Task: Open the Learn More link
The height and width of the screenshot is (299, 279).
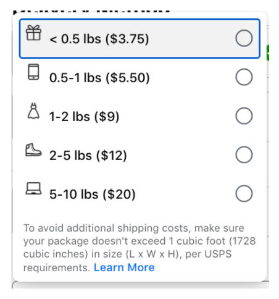Action: pyautogui.click(x=124, y=267)
